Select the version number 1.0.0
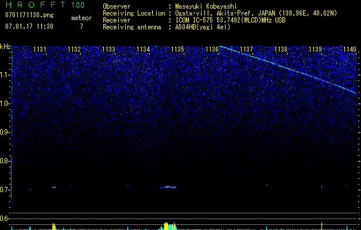361x230 pixels. [x=78, y=5]
